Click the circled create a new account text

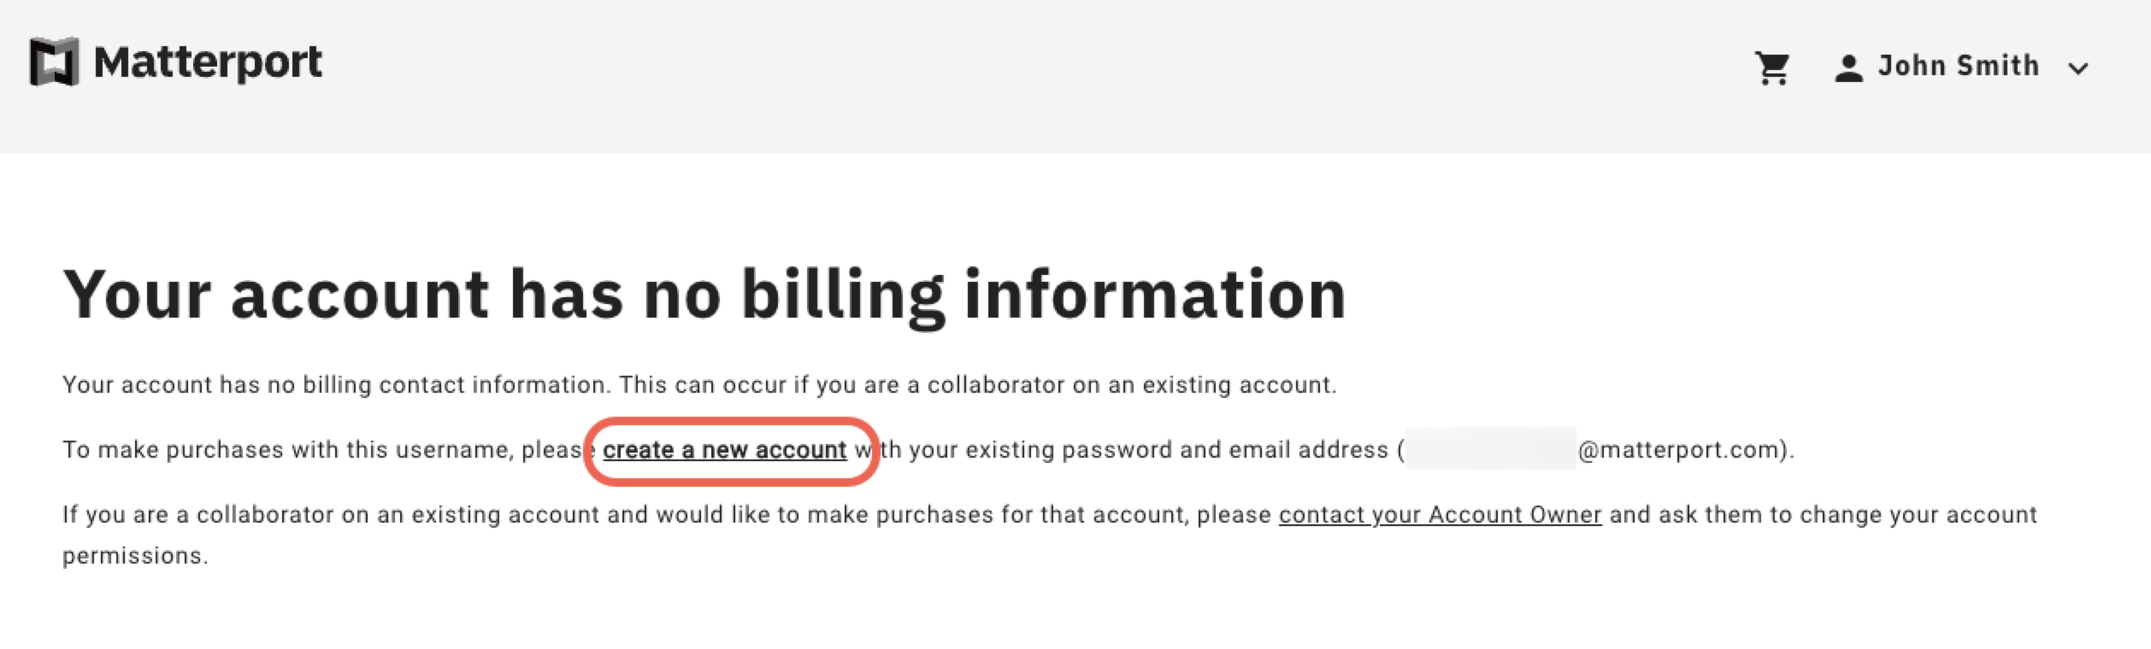(x=723, y=450)
